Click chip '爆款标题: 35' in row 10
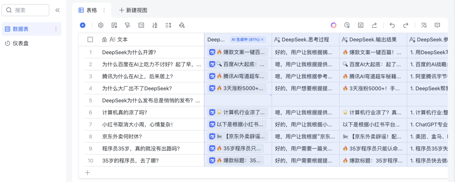Screen dimensions: 455x182 pos(236,161)
